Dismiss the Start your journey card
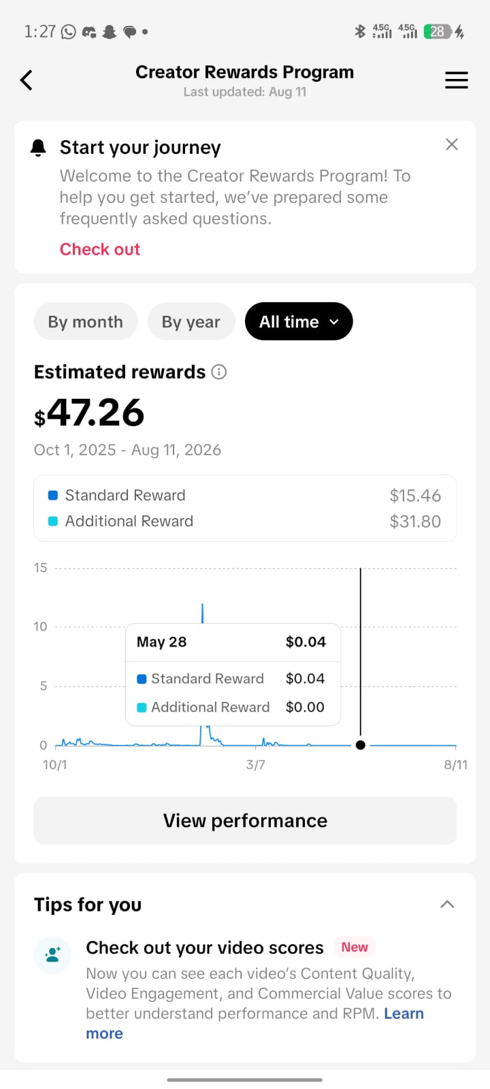This screenshot has height=1089, width=490. click(x=452, y=144)
